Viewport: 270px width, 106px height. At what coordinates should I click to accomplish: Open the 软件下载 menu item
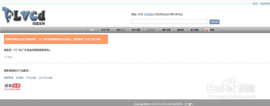105,30
